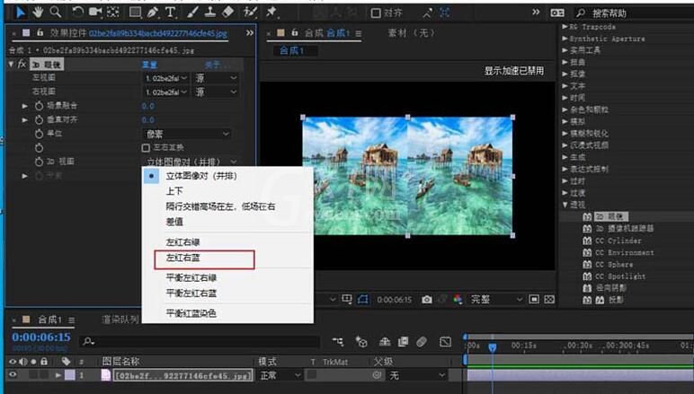Viewport: 694px width, 394px height.
Task: Select the Clone Stamp tool
Action: (x=210, y=13)
